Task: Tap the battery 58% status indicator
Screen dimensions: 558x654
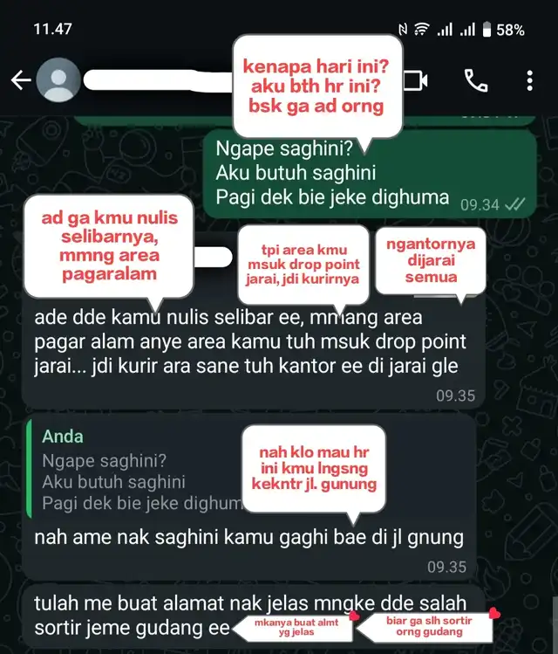Action: point(503,30)
